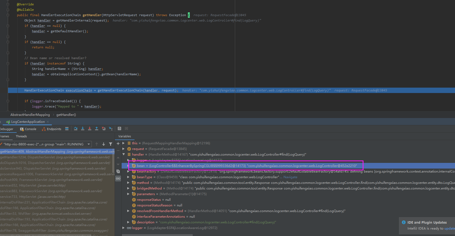
Task: Click the Step Into debugger icon
Action: (83, 129)
